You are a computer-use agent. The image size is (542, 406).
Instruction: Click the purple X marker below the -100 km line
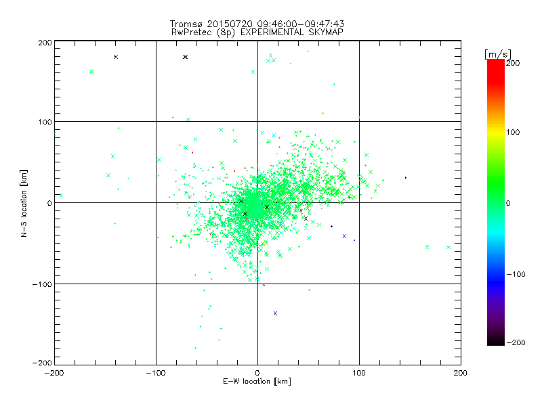coord(276,313)
